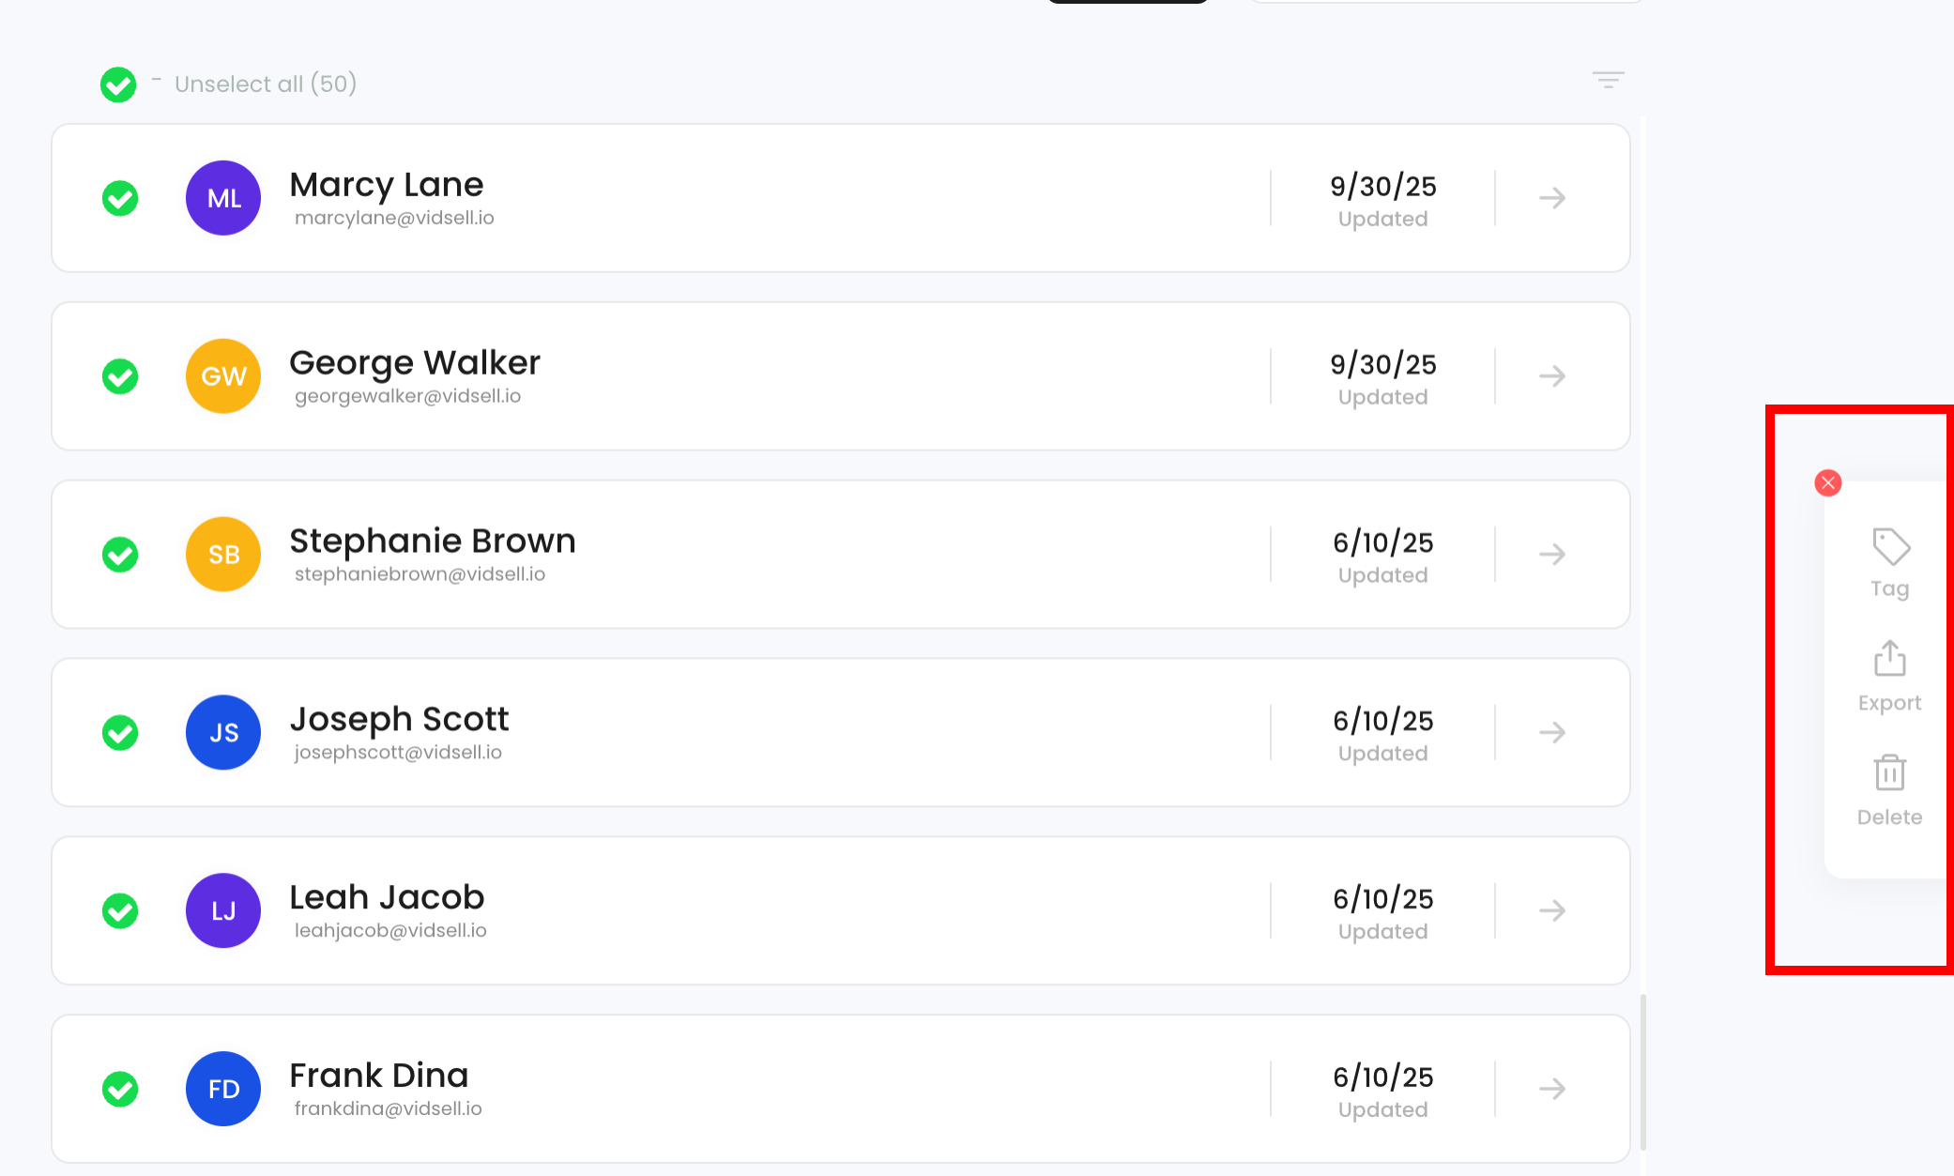
Task: Deselect Stephanie Brown's checkbox
Action: (x=120, y=555)
